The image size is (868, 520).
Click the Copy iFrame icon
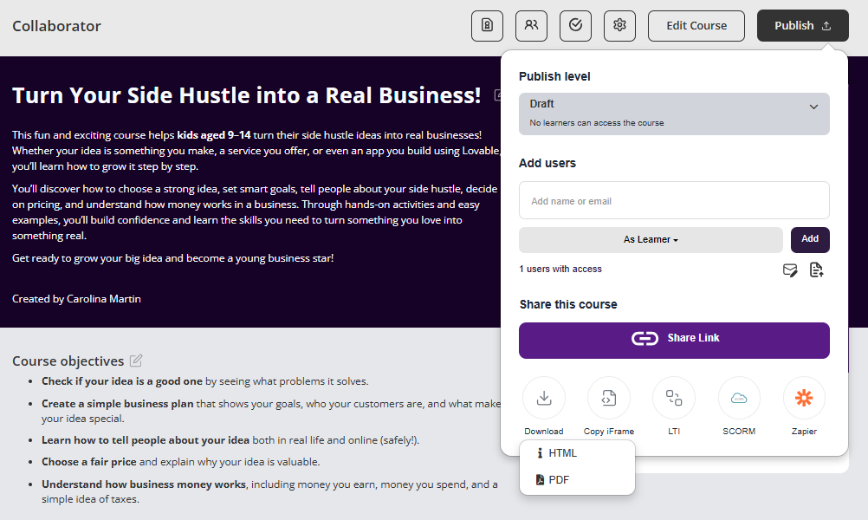pos(609,399)
